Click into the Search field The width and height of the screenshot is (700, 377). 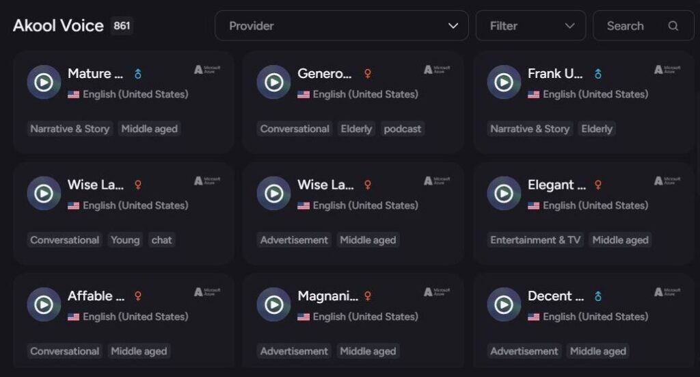pyautogui.click(x=643, y=26)
